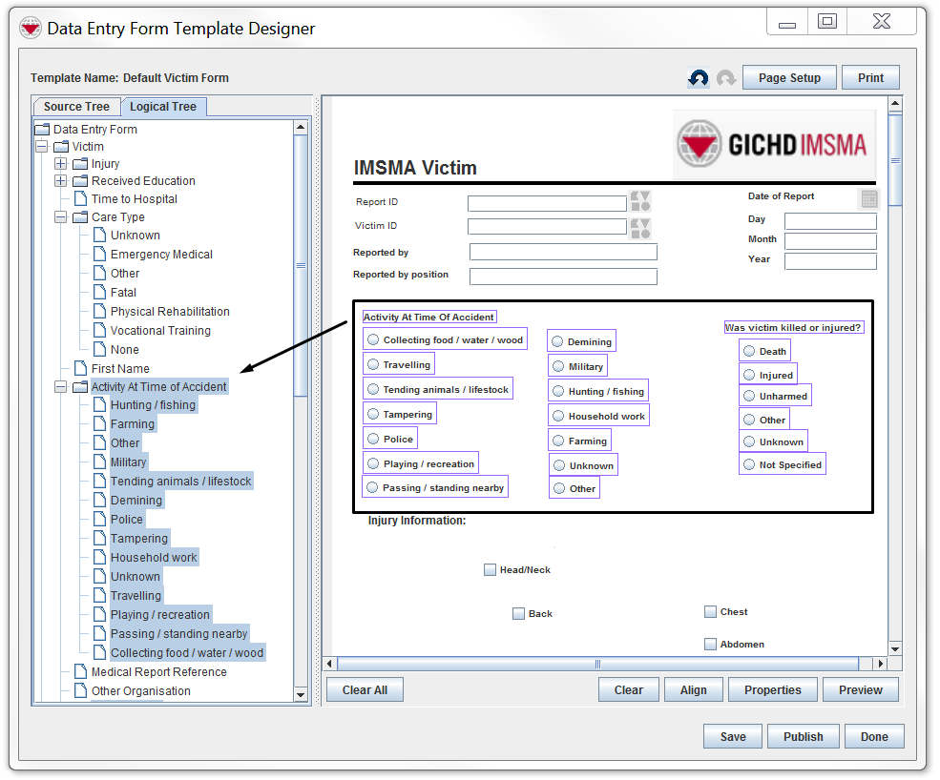The width and height of the screenshot is (940, 780).
Task: Click the shapes icon beside Victim ID
Action: click(x=640, y=228)
